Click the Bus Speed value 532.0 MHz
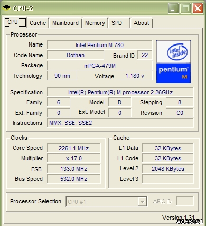The width and height of the screenshot is (206, 226). tap(74, 179)
